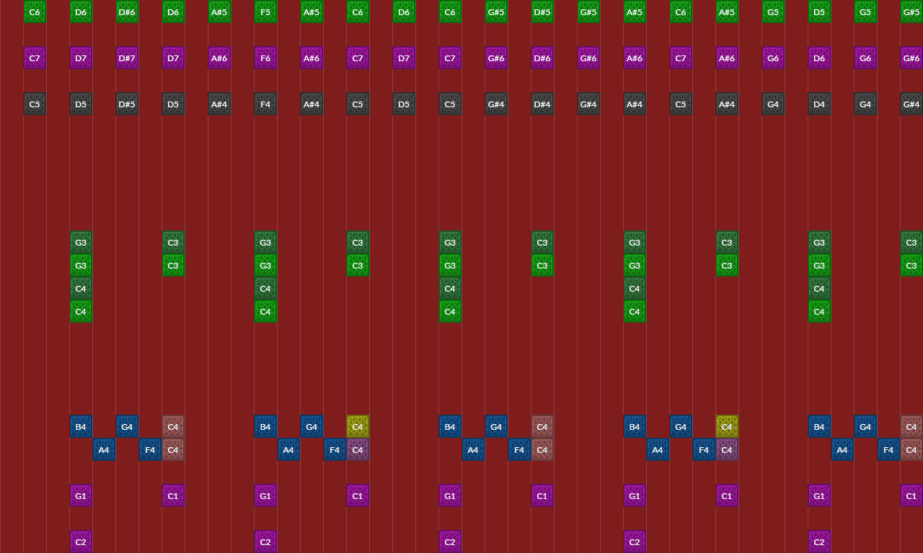Click the yellow highlighted C4 note

(x=358, y=426)
